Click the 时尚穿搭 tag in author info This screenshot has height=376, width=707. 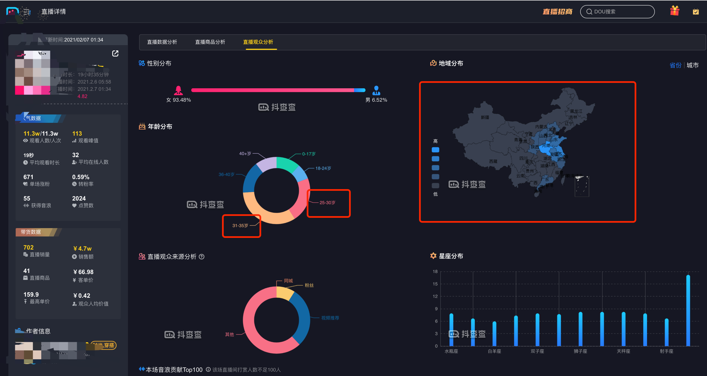point(105,345)
